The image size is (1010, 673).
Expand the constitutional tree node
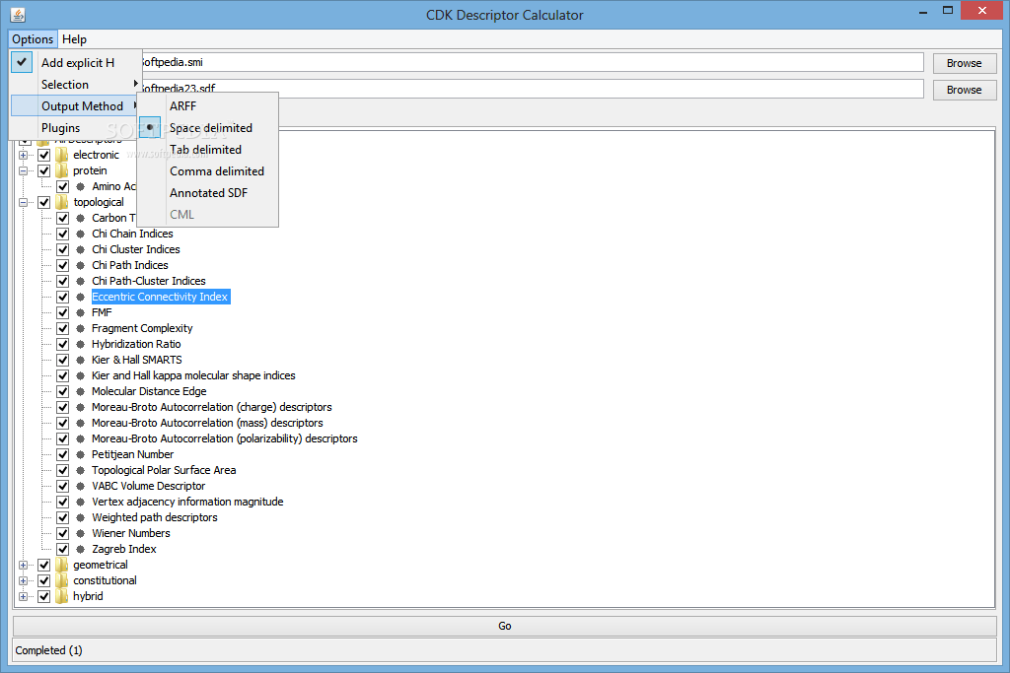(x=24, y=580)
